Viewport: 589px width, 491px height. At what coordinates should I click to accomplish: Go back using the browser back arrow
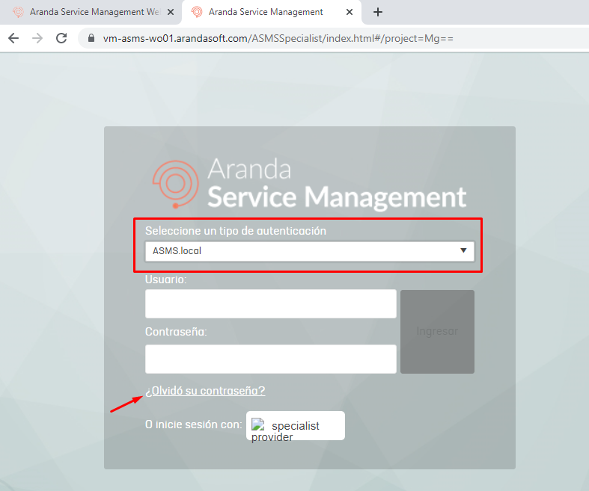[x=13, y=38]
